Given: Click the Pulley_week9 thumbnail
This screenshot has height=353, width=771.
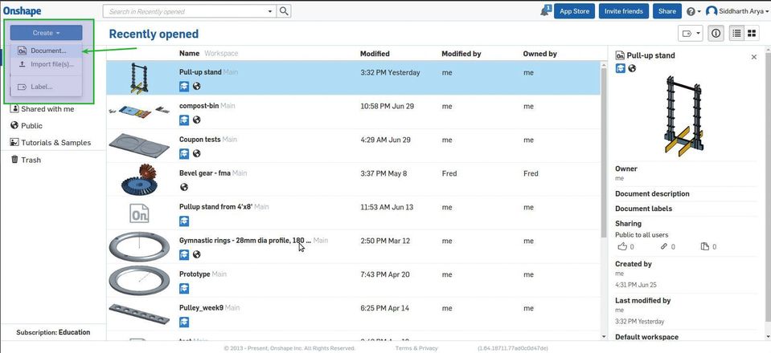Looking at the screenshot, I should pyautogui.click(x=139, y=314).
